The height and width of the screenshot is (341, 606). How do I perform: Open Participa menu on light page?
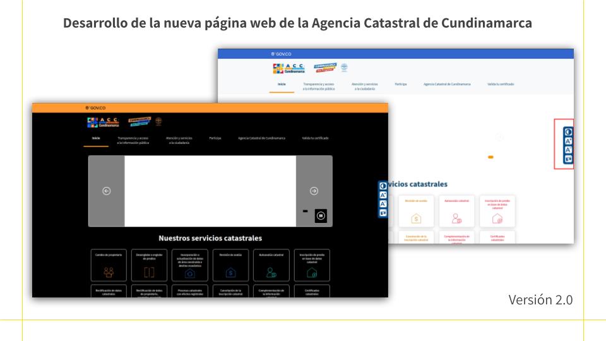(x=401, y=84)
